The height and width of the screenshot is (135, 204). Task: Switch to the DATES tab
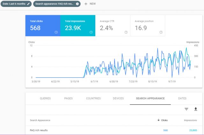(x=182, y=99)
